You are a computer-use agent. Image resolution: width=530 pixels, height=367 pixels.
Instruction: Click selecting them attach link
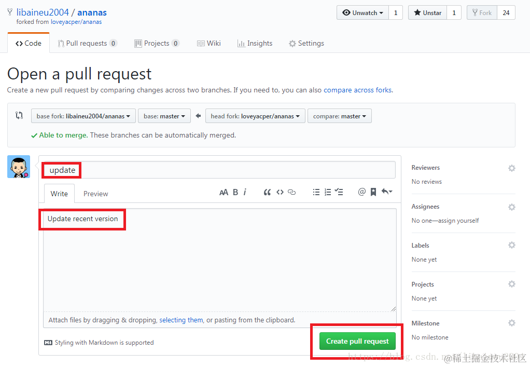point(181,320)
